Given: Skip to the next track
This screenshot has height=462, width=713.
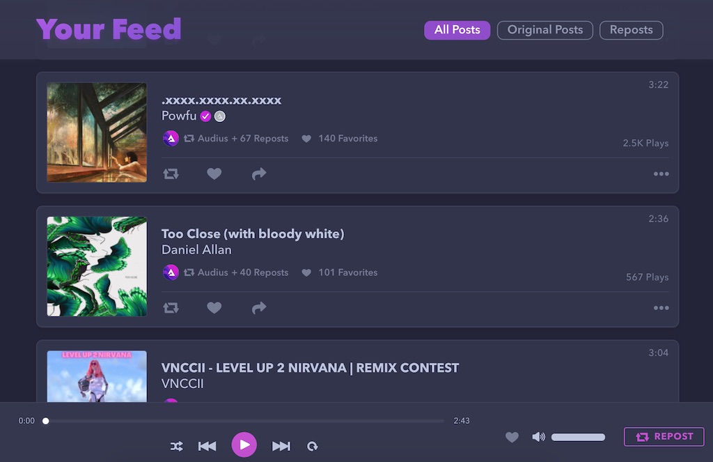Looking at the screenshot, I should [281, 446].
